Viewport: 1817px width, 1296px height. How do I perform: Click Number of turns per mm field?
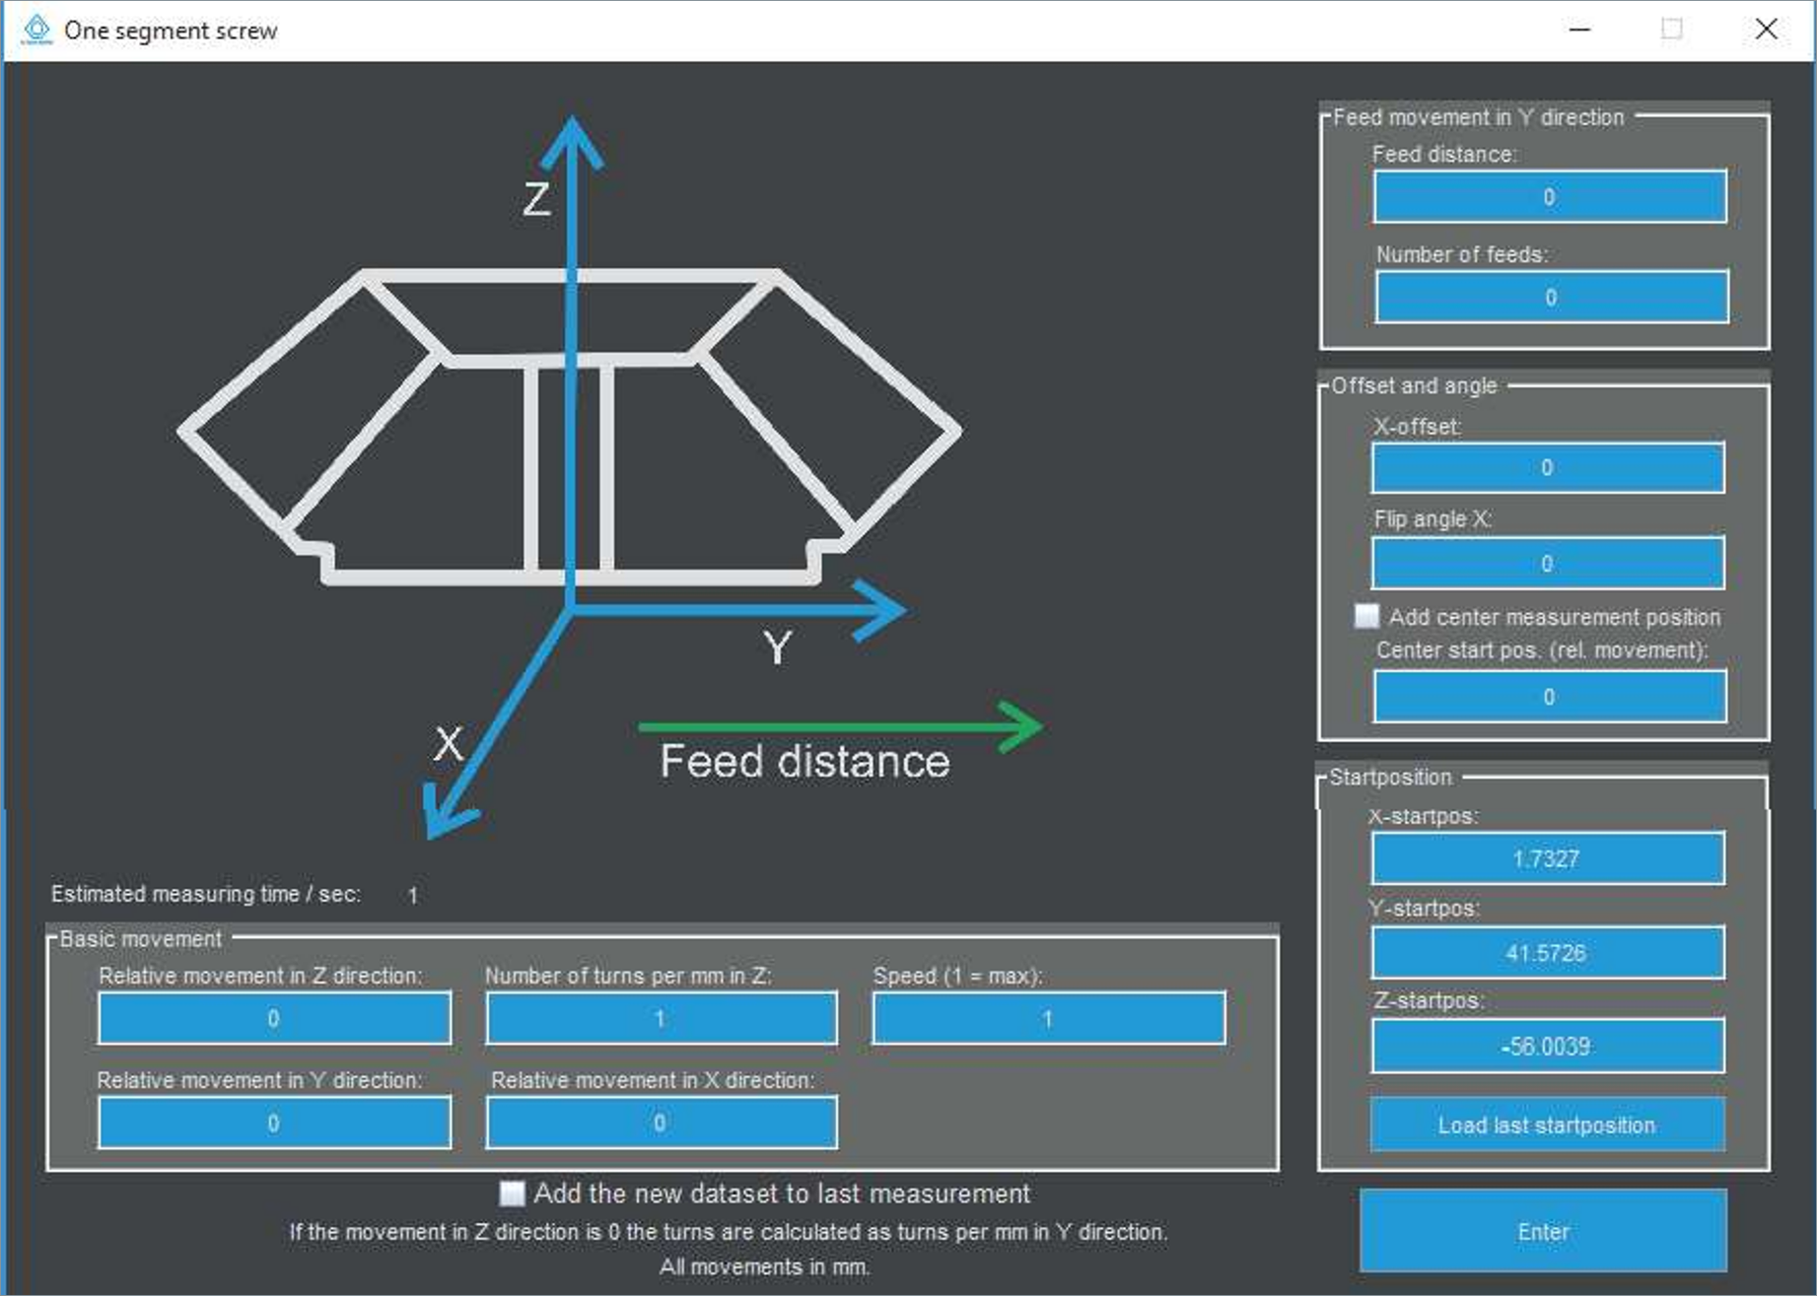(x=661, y=1018)
